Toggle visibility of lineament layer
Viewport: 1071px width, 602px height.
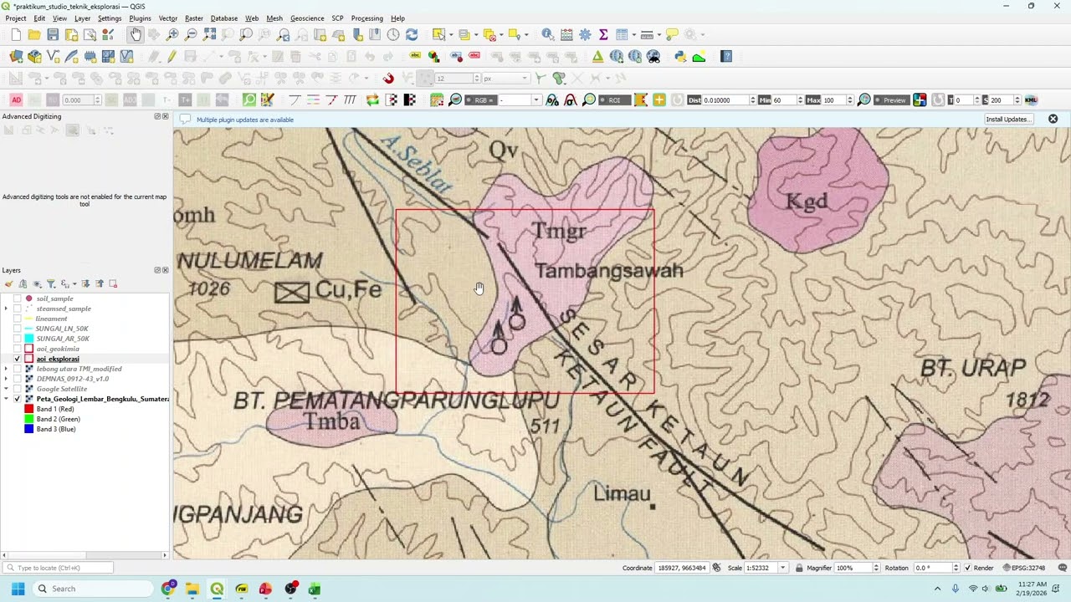[18, 319]
